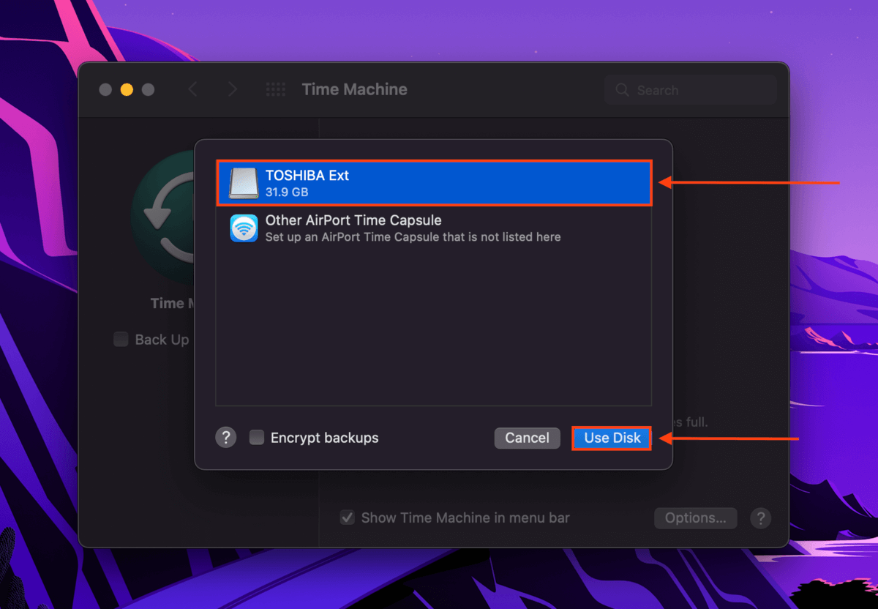Image resolution: width=878 pixels, height=609 pixels.
Task: Go forward with the right chevron
Action: pos(232,89)
